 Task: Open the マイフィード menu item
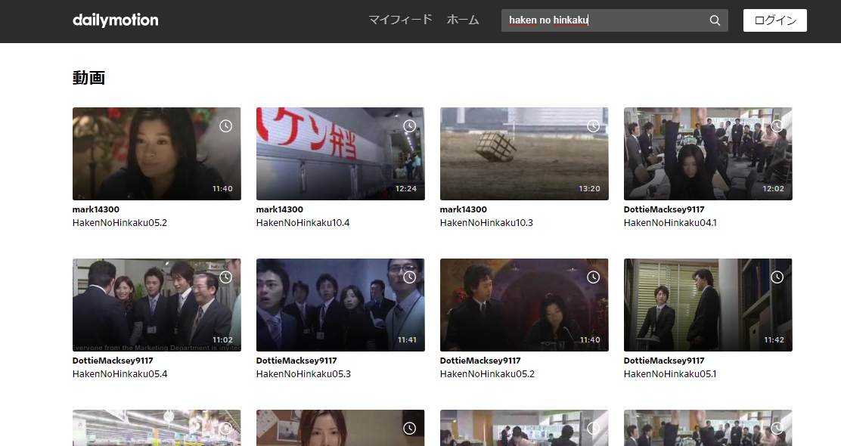point(400,20)
